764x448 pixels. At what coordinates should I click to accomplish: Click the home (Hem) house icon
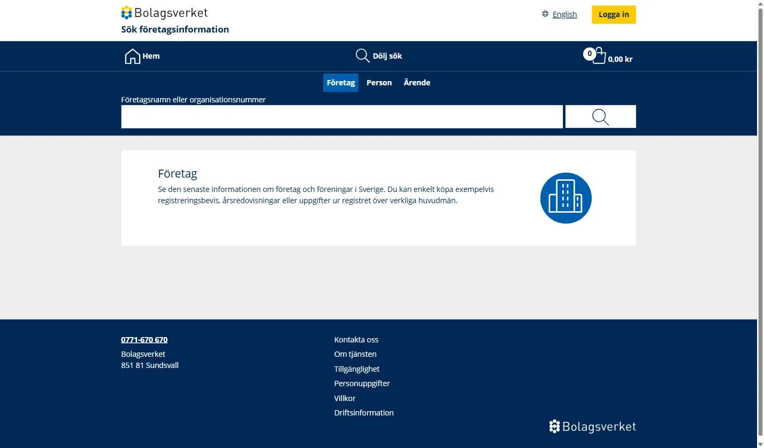tap(132, 56)
